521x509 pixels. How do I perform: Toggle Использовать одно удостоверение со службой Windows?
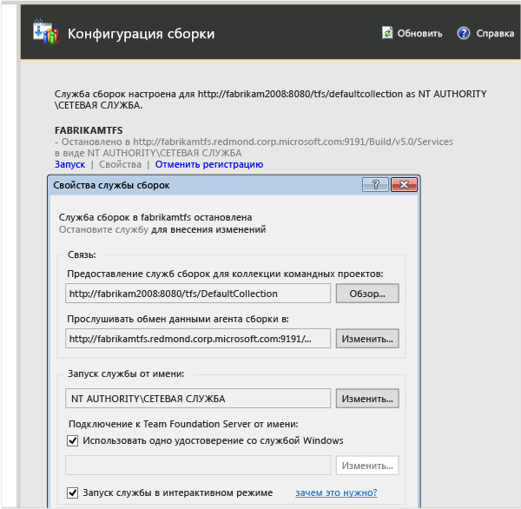pyautogui.click(x=73, y=441)
